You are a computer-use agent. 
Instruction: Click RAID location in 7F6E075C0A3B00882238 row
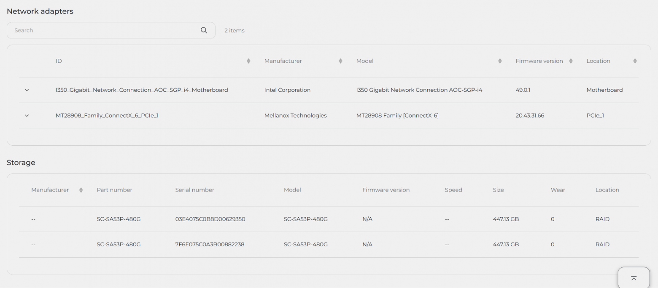tap(602, 245)
